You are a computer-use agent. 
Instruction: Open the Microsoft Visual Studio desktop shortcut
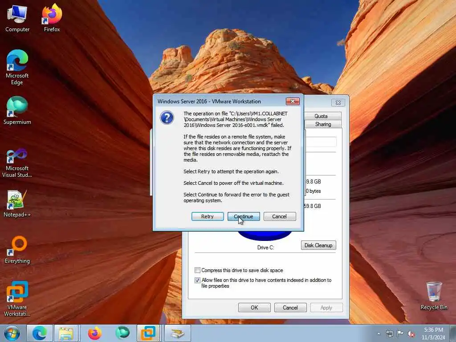pyautogui.click(x=17, y=163)
